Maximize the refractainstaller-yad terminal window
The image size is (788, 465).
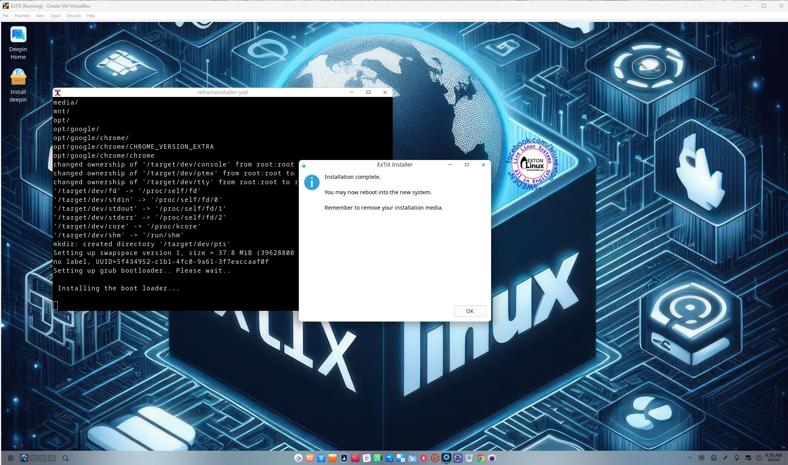click(368, 92)
